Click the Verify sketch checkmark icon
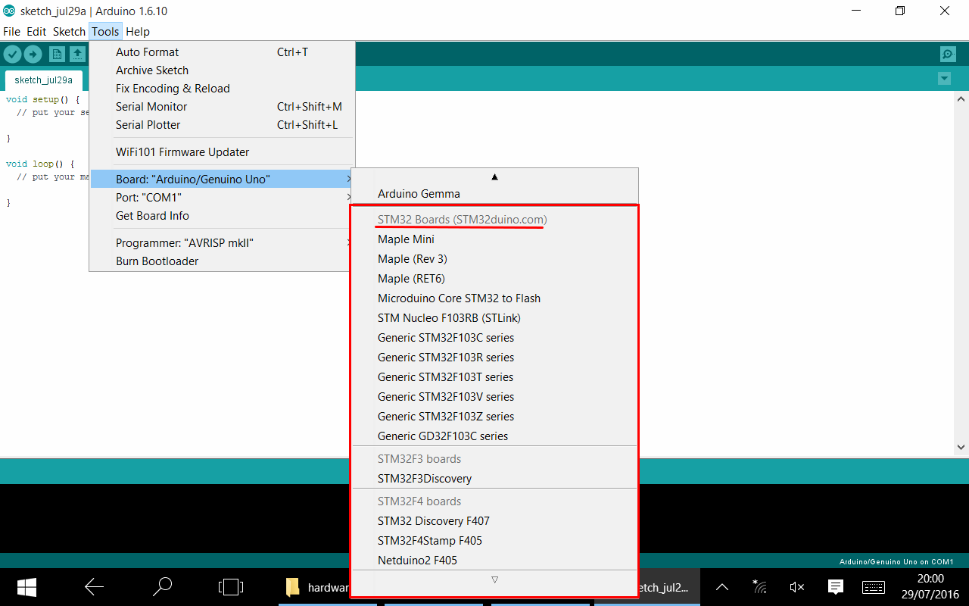Screen dimensions: 969x606 coord(12,54)
